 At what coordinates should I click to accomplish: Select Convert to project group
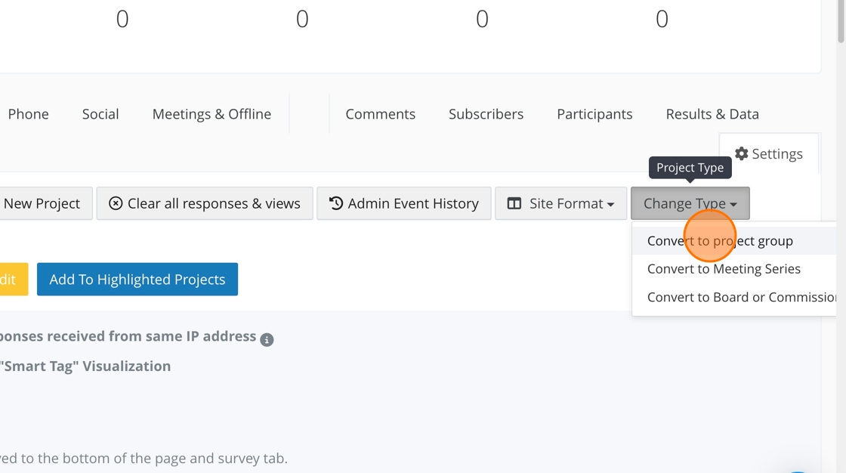click(x=720, y=241)
